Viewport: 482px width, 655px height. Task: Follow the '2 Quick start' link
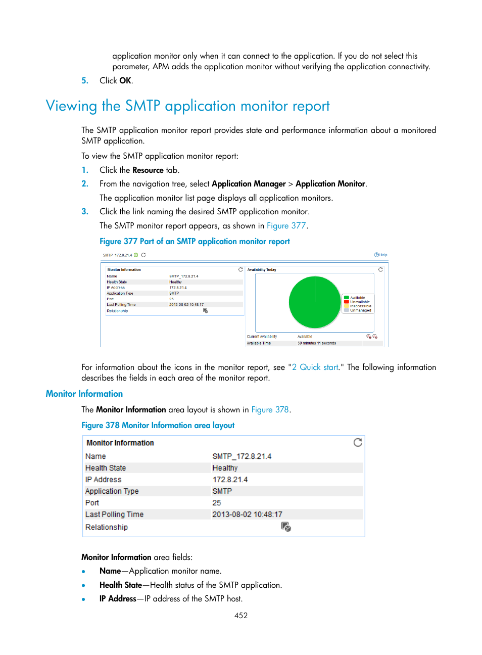pos(315,367)
